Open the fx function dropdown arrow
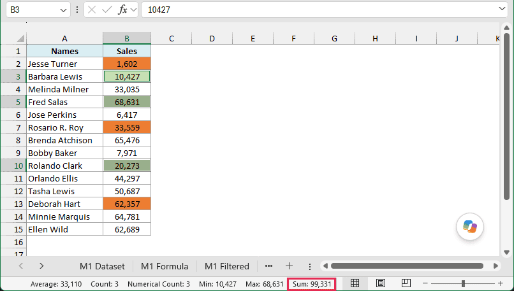Image resolution: width=514 pixels, height=291 pixels. [x=133, y=10]
